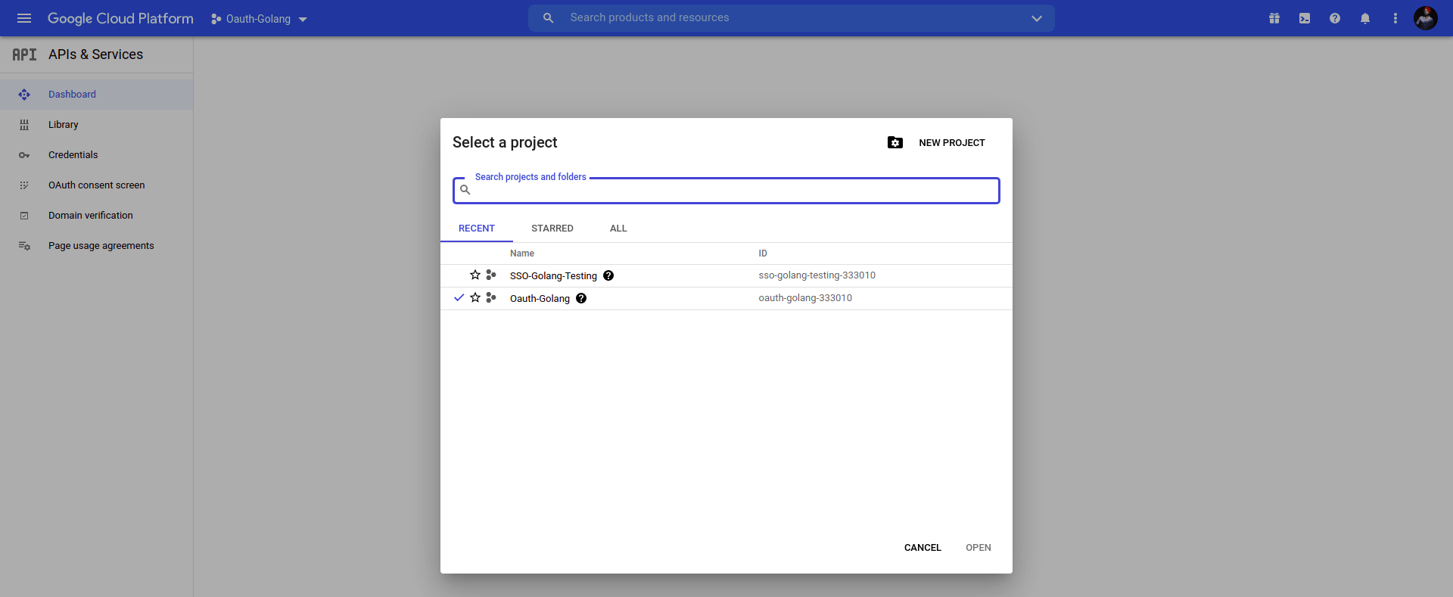This screenshot has height=597, width=1453.
Task: Switch to the RECENT tab
Action: click(x=477, y=229)
